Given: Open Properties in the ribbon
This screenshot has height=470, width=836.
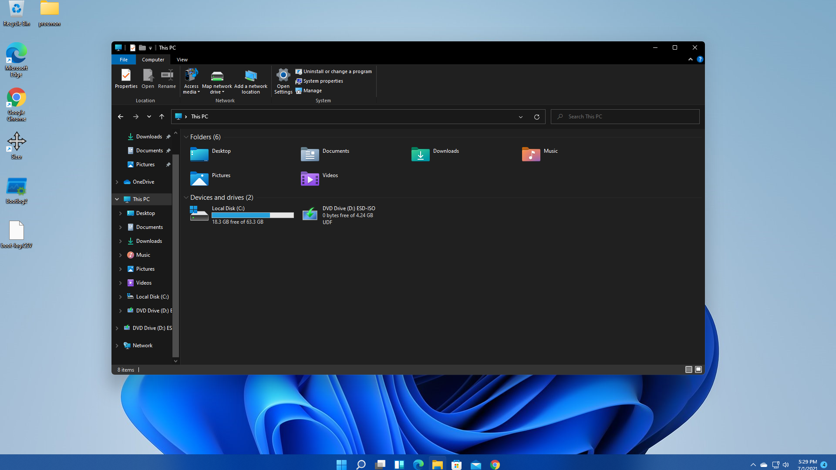Looking at the screenshot, I should point(126,79).
